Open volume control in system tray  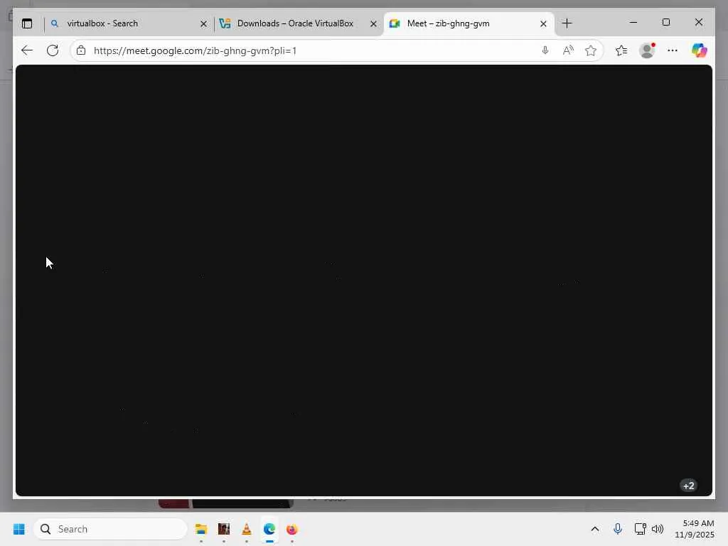coord(658,529)
